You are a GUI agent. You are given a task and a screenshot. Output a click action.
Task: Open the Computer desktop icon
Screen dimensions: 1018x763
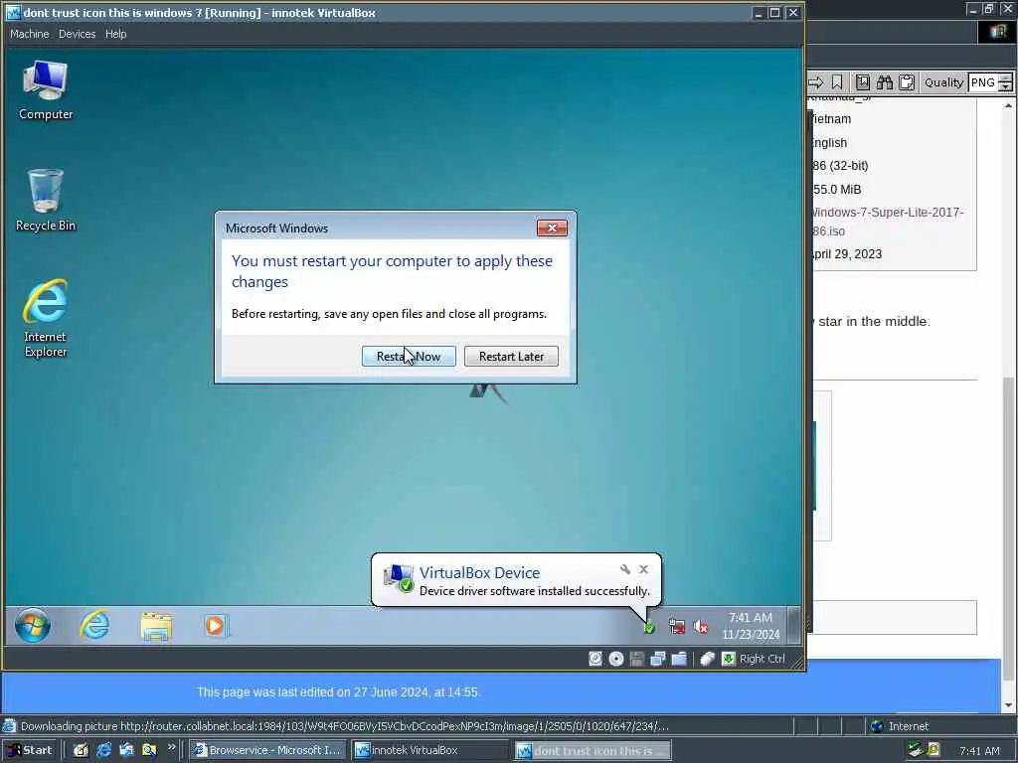(x=45, y=90)
